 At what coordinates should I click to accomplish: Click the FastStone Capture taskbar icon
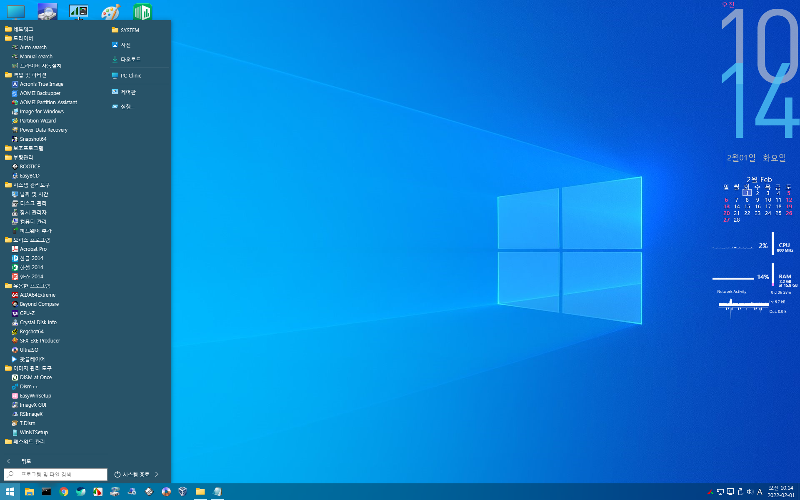click(98, 492)
